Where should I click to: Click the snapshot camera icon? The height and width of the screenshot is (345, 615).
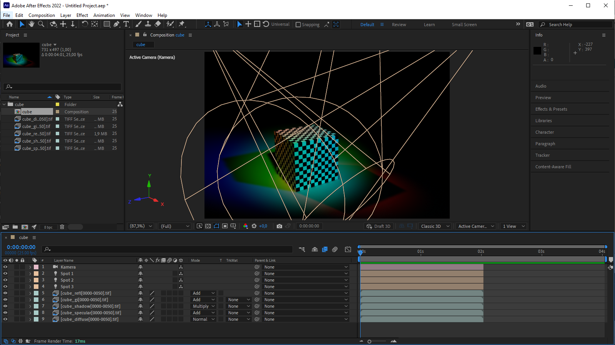(279, 226)
